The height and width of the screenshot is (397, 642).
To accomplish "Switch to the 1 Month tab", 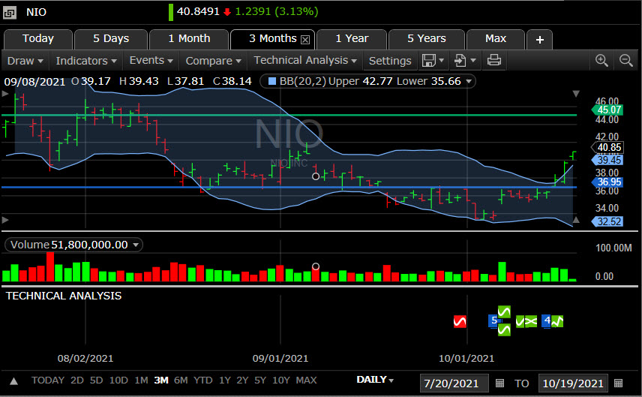I will (x=189, y=39).
